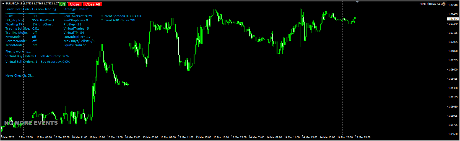The image size is (460, 141).
Task: Click the 'Buy Accuracy: 0.0%' text
Action: (55, 62)
